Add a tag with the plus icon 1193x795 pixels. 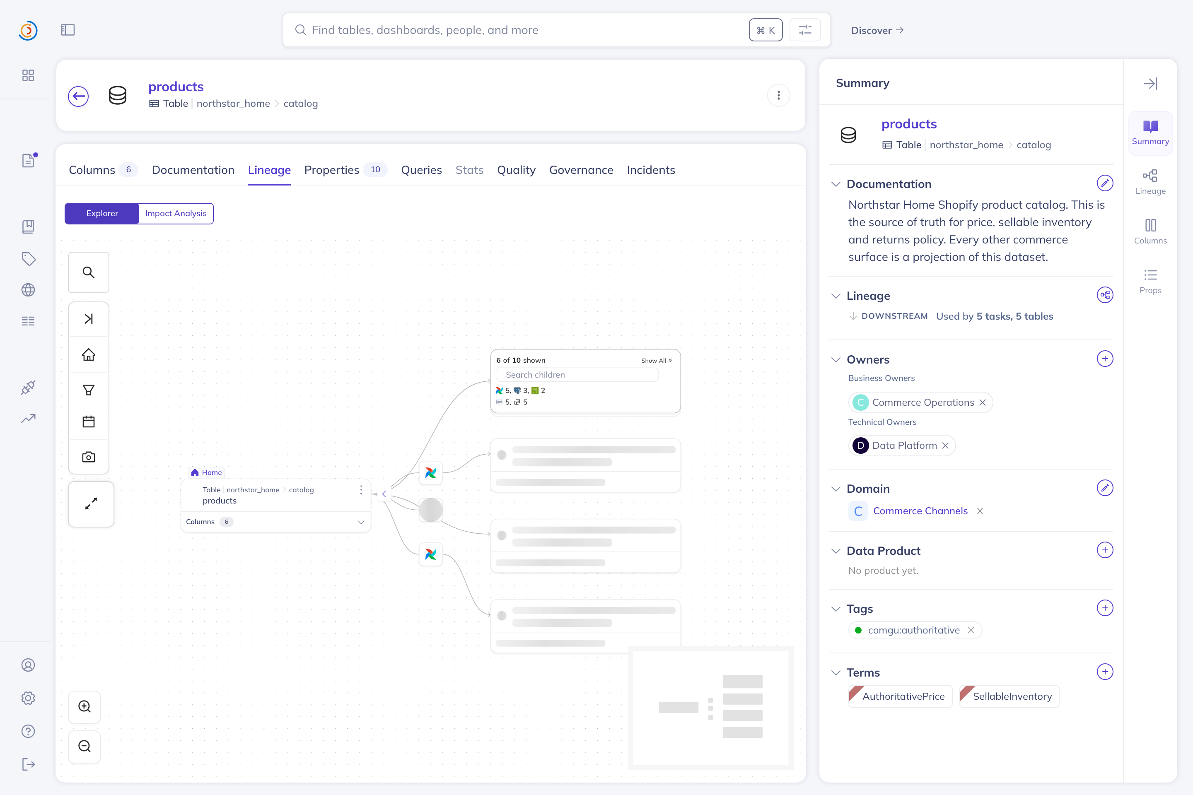pos(1105,607)
